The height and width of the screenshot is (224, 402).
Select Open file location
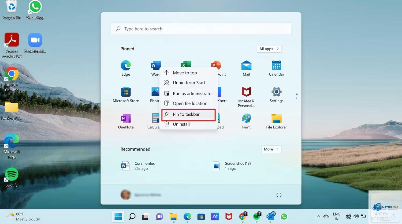pyautogui.click(x=188, y=103)
